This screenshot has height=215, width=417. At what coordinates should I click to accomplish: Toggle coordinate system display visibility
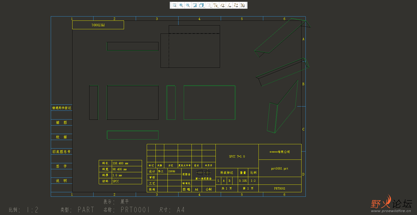243,5
